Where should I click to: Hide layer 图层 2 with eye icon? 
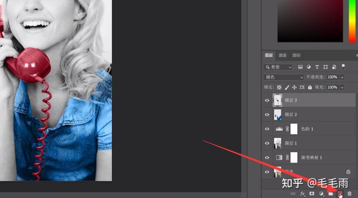(x=267, y=115)
